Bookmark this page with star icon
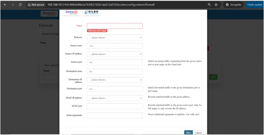The width and height of the screenshot is (264, 135). coord(216,5)
